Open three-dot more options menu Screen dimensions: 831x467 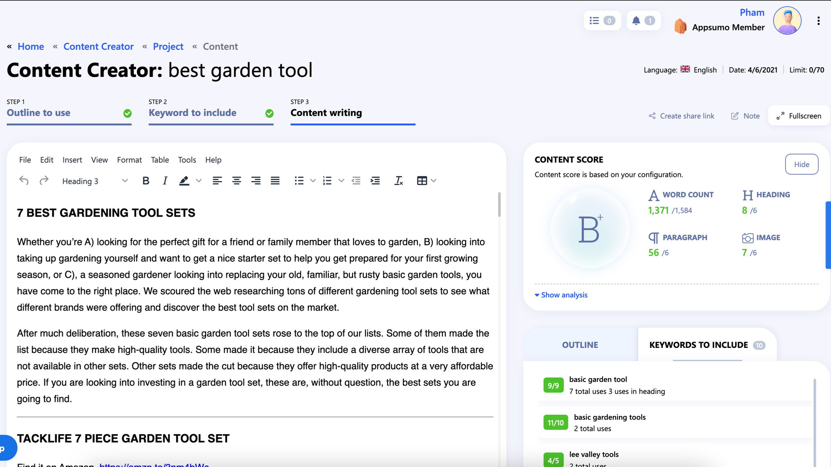pos(818,21)
